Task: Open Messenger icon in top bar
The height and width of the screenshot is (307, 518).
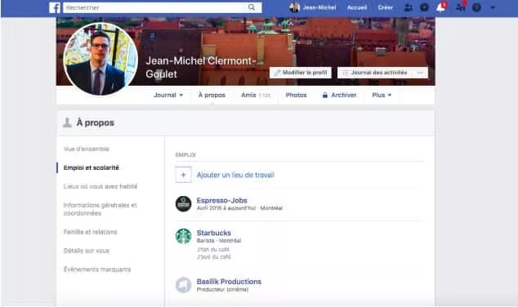Action: point(425,7)
